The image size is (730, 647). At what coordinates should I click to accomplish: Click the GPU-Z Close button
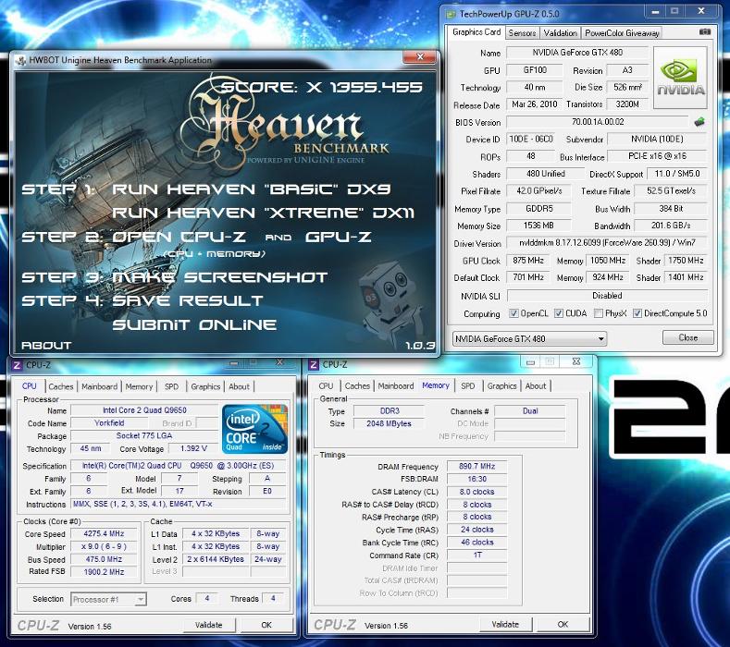[687, 337]
